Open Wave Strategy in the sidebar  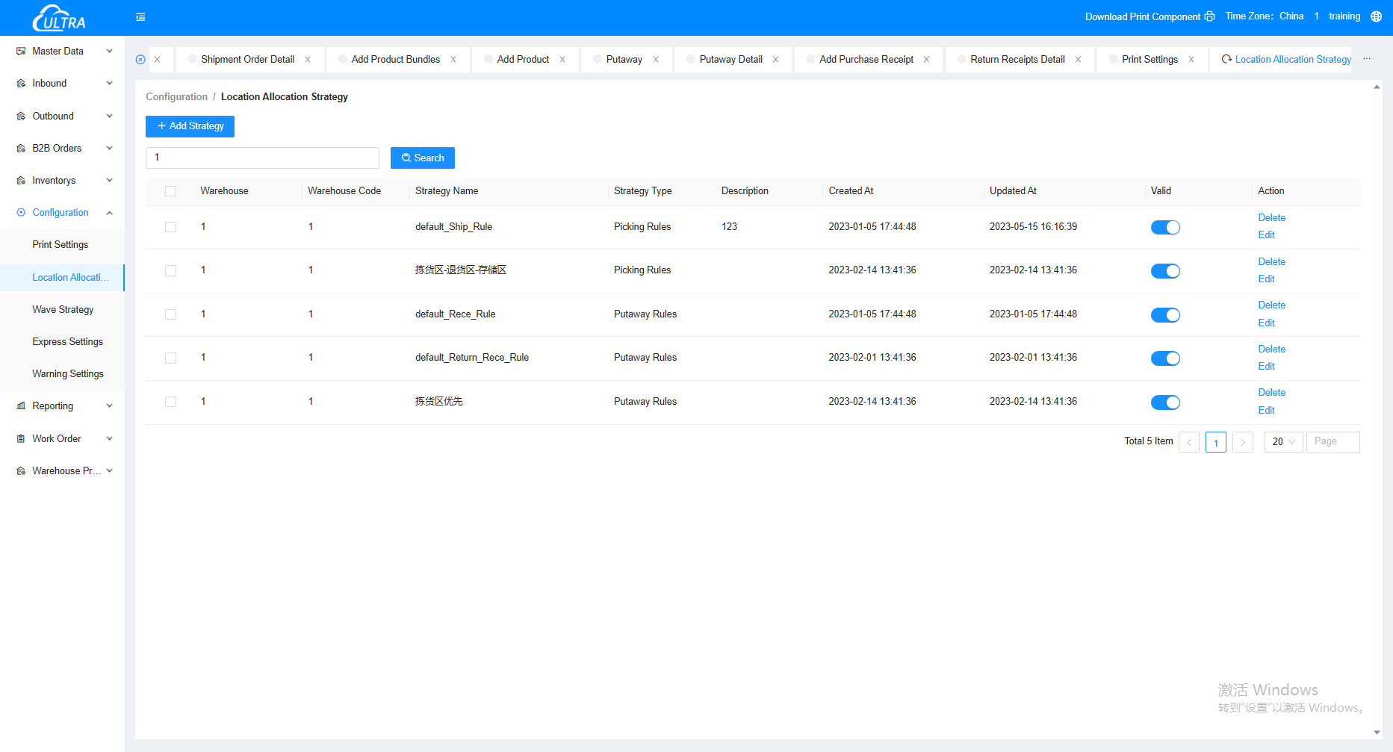(x=63, y=310)
